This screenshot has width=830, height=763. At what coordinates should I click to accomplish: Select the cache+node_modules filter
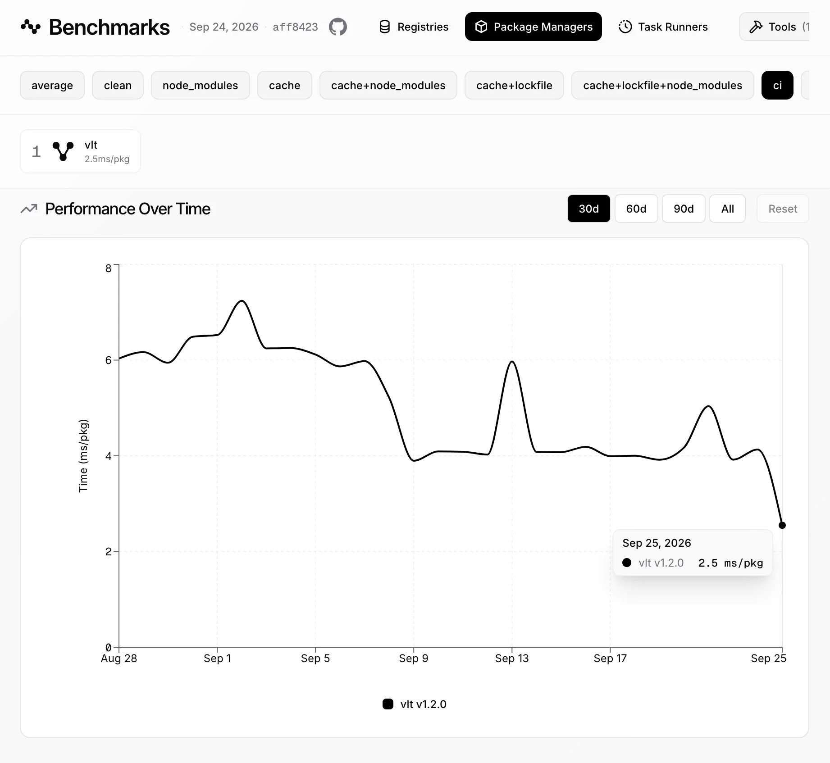tap(388, 85)
